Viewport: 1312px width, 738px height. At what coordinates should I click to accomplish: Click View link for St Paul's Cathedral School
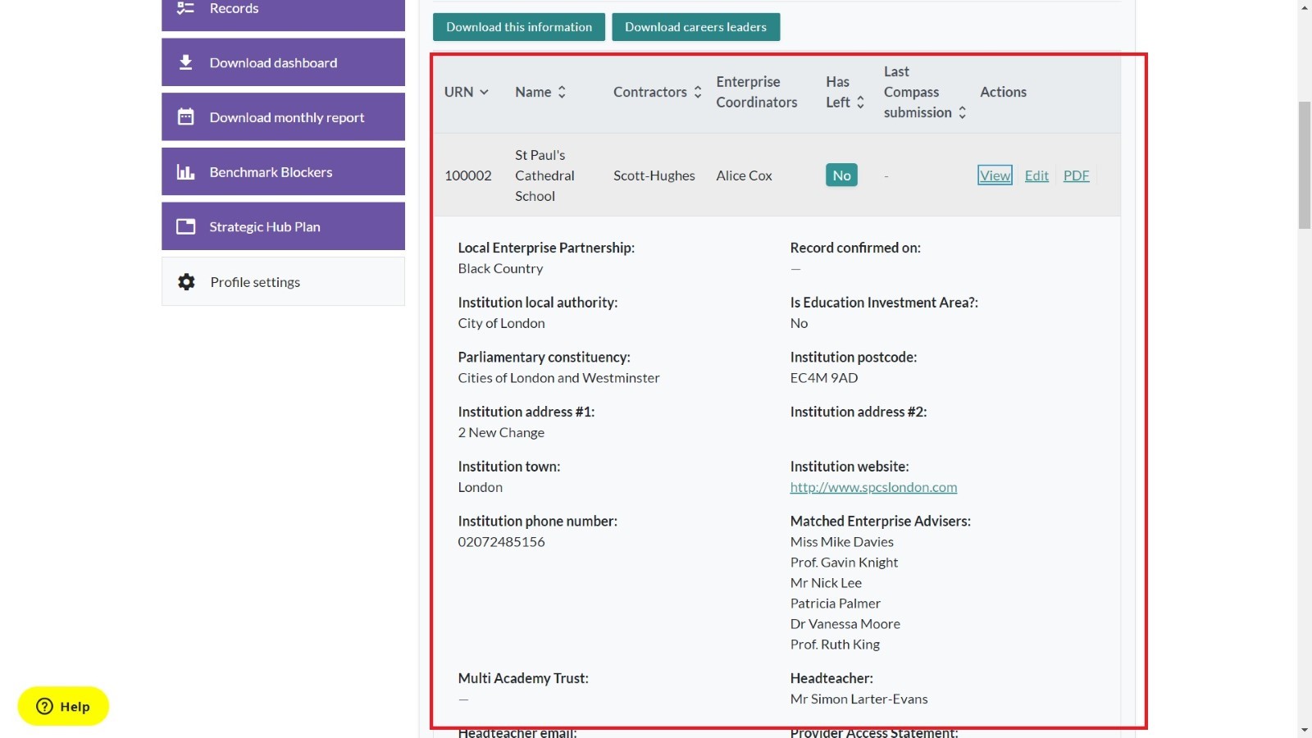click(x=995, y=175)
